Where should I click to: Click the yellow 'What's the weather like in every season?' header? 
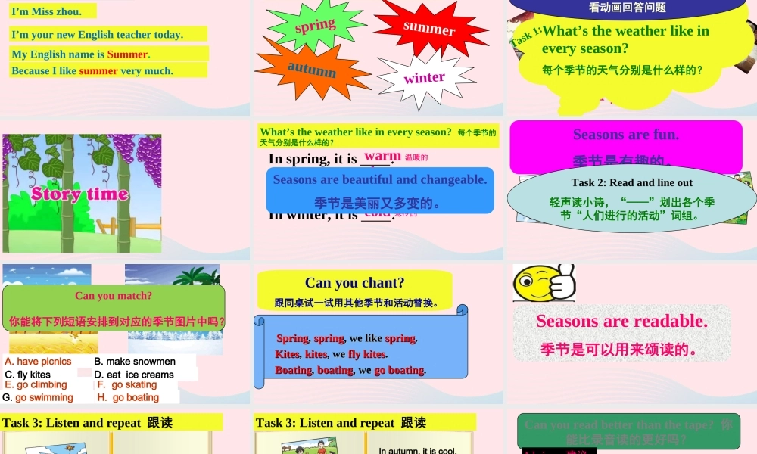[378, 135]
